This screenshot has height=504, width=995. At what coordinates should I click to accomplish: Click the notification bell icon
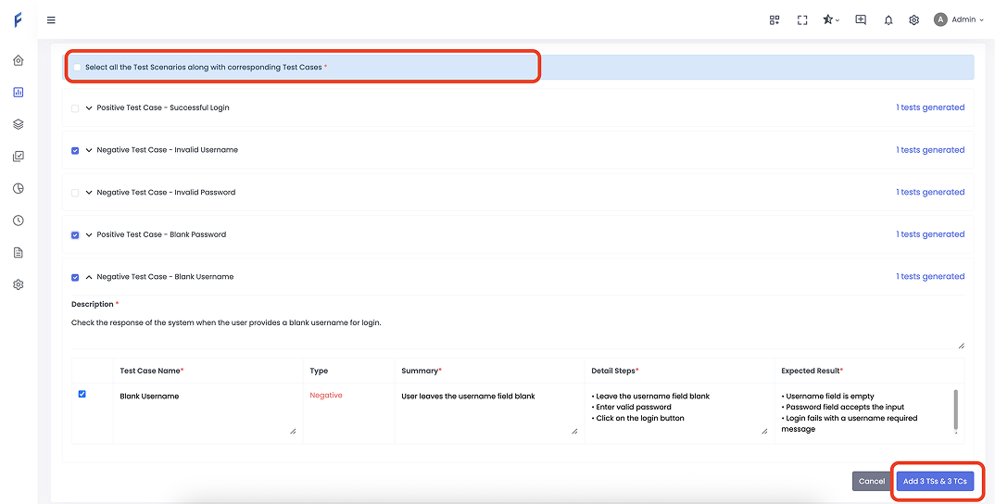pyautogui.click(x=888, y=20)
